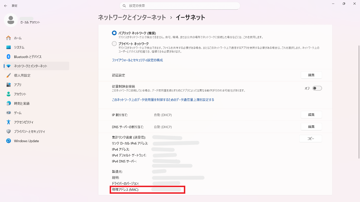Open アクセシビリティ icon in sidebar
360x202 pixels.
[9, 122]
